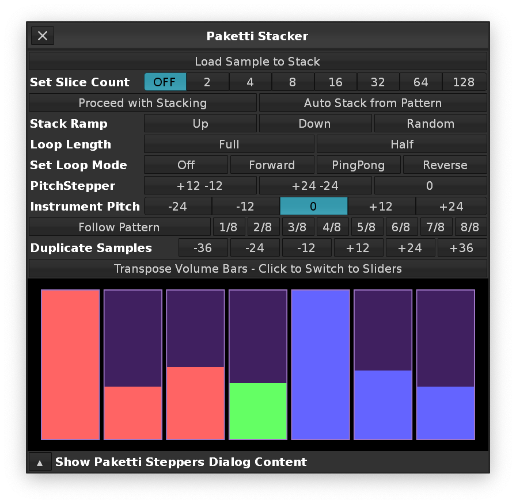The image size is (516, 504).
Task: Close the Paketti Stacker dialog
Action: click(x=43, y=36)
